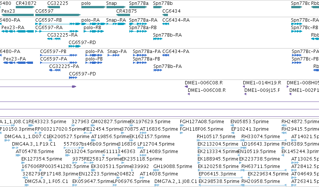Open EST RH33074.5prime

point(264,140)
